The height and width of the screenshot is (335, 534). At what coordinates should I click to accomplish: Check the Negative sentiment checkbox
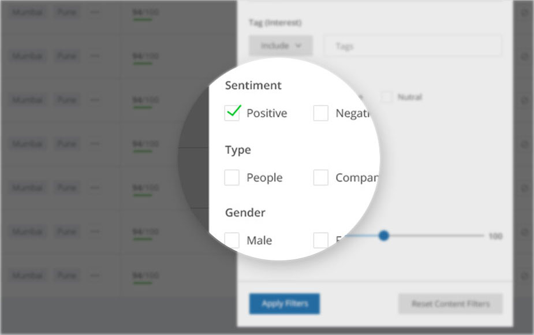(x=321, y=113)
